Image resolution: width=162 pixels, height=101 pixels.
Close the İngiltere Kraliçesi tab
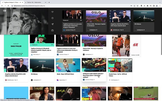point(22,2)
